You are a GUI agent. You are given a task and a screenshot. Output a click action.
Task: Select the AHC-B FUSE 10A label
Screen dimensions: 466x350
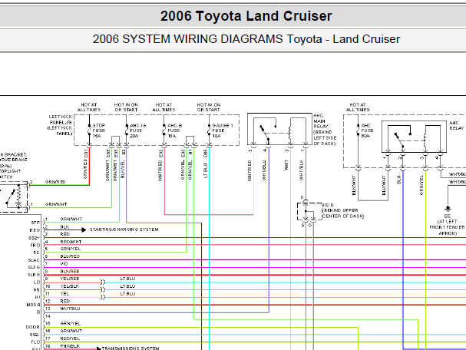tap(174, 130)
